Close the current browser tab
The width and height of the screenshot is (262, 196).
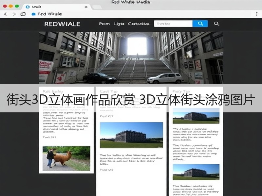click(x=86, y=7)
